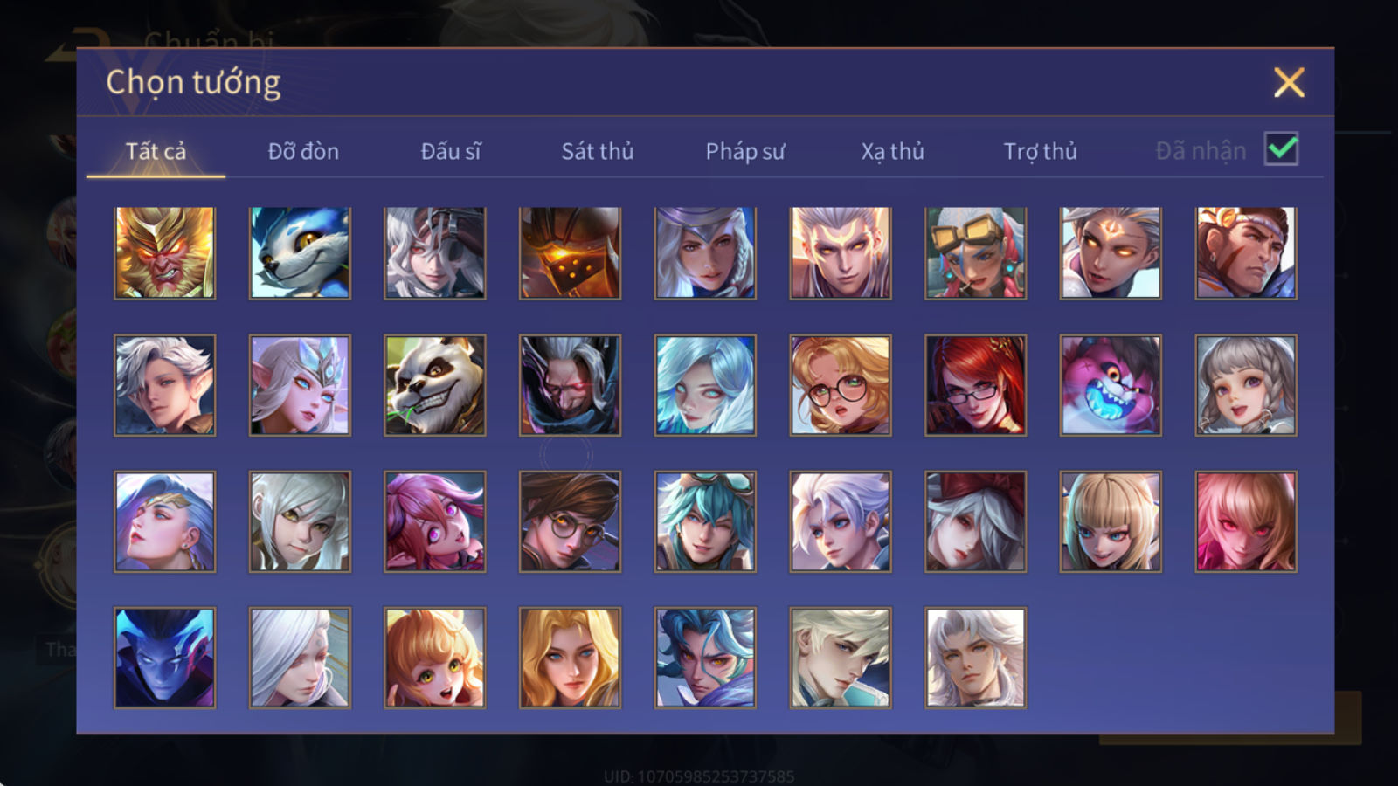The image size is (1398, 786).
Task: Select the armored knight with glowing helmet
Action: pyautogui.click(x=570, y=253)
